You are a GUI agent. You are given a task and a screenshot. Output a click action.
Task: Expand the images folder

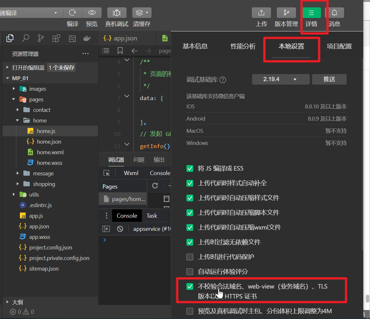pos(14,89)
